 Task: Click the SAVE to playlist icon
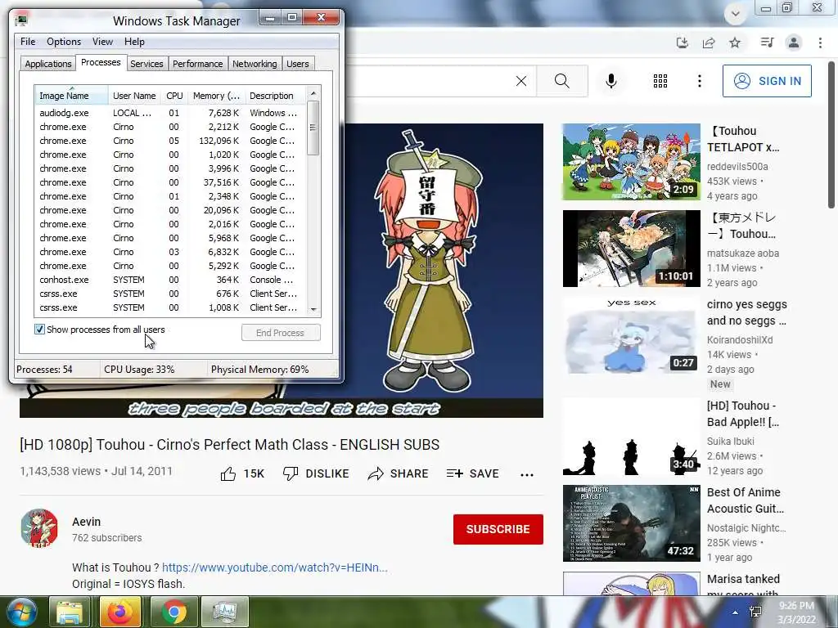[x=454, y=473]
